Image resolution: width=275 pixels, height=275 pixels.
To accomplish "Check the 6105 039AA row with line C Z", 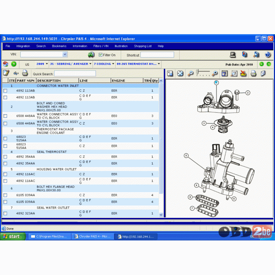I will tap(5, 195).
